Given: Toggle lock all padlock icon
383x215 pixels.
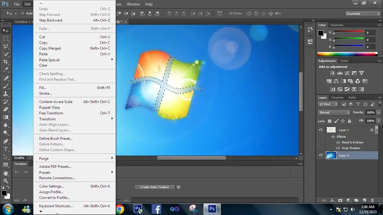Looking at the screenshot, I should 349,121.
